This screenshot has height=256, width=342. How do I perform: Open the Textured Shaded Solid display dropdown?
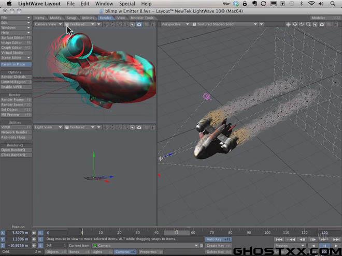[225, 24]
